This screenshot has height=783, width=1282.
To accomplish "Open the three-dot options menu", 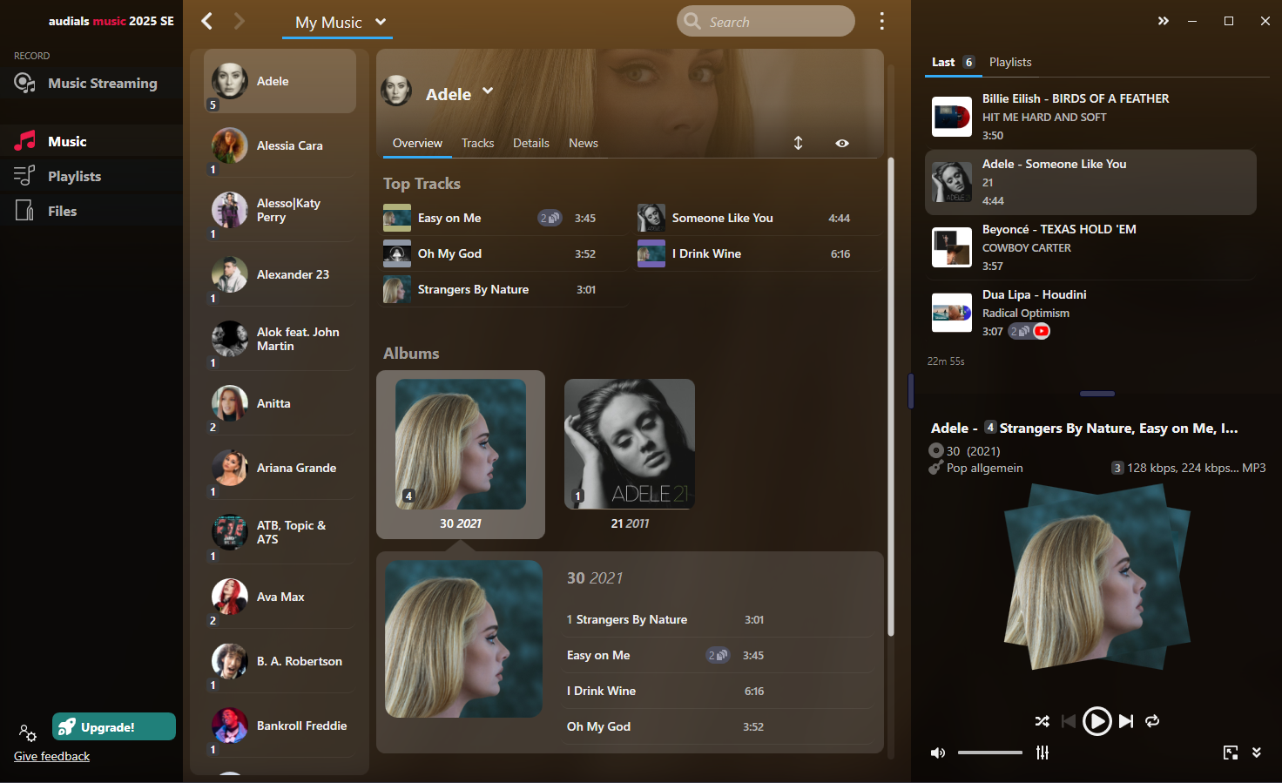I will [881, 21].
